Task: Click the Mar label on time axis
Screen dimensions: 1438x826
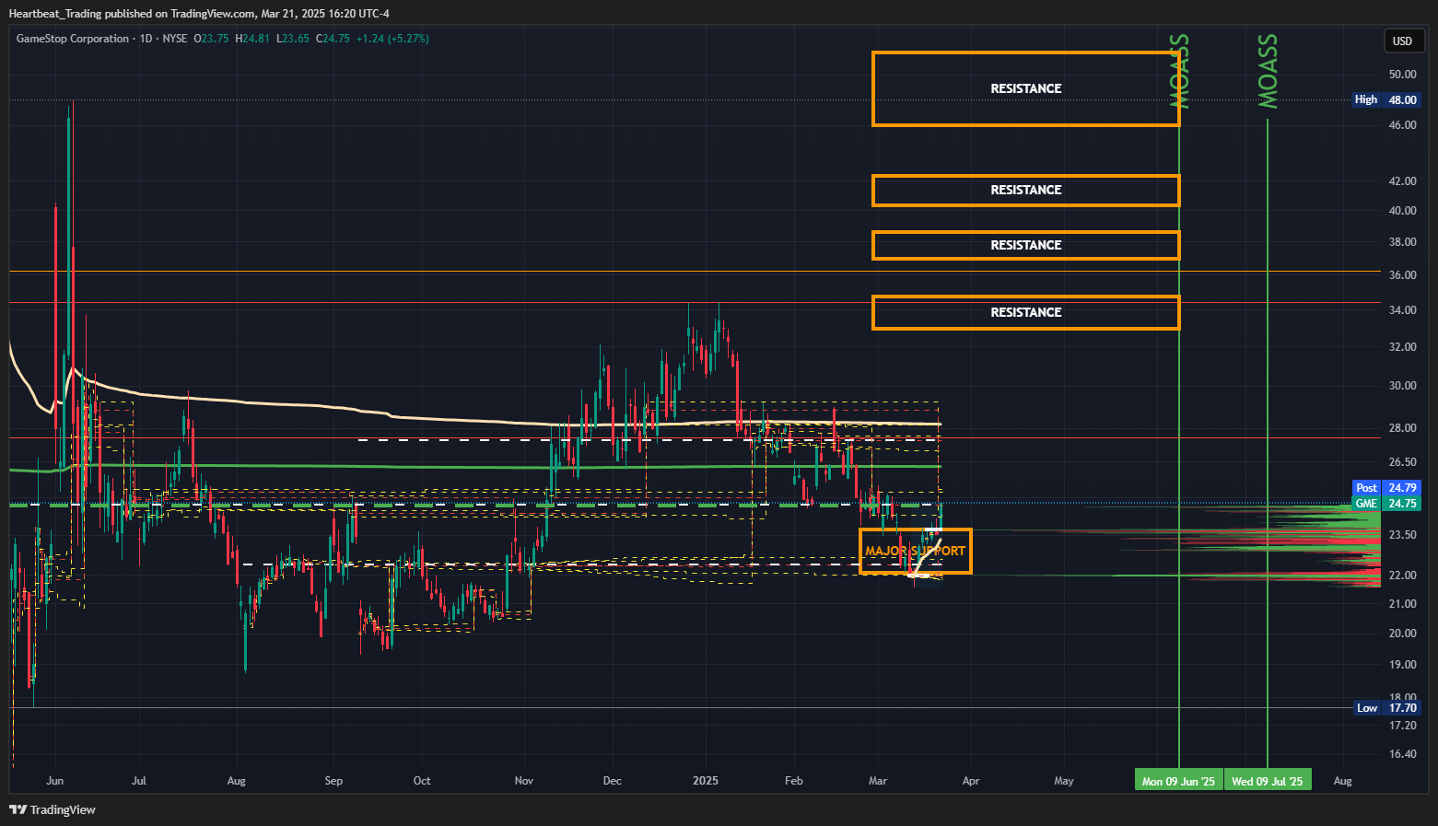Action: (878, 781)
